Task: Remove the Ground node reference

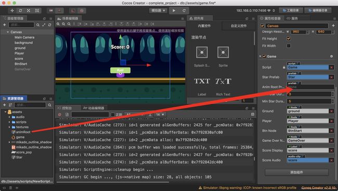Action: 331,111
